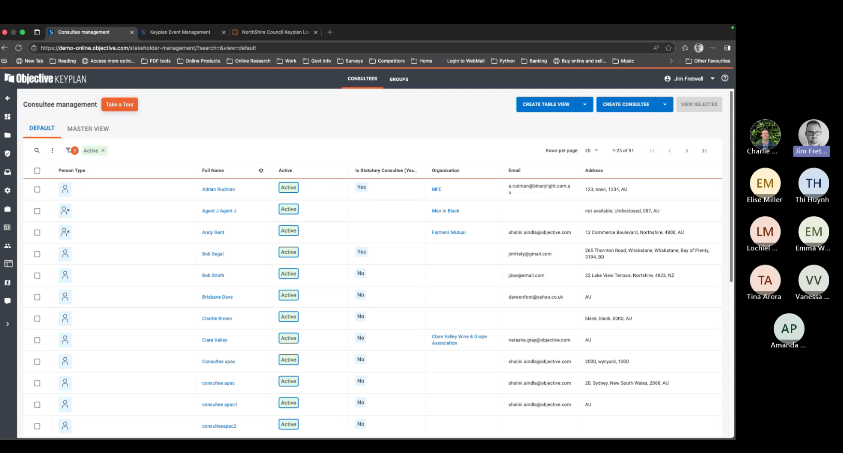Viewport: 843px width, 453px height.
Task: Click the shield icon in left sidebar
Action: click(x=8, y=153)
